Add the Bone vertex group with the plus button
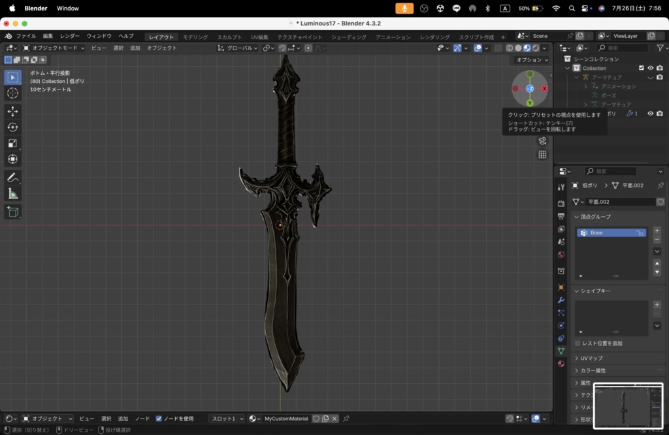 (657, 231)
